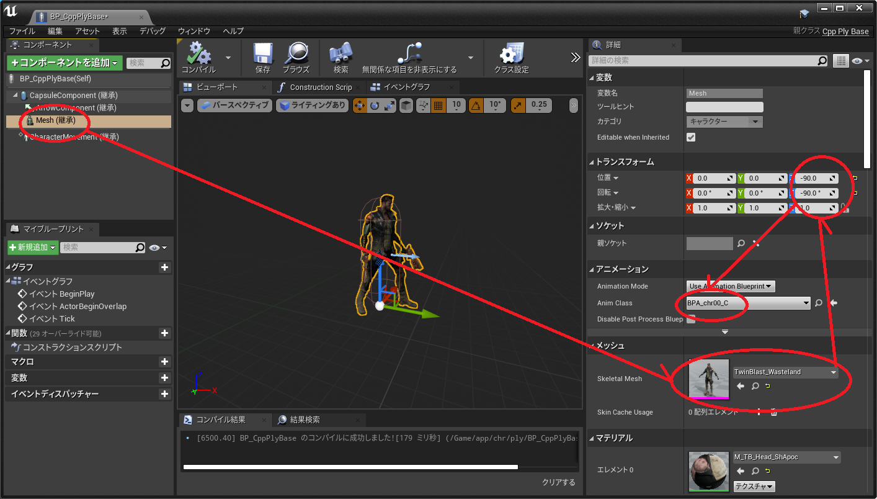877x499 pixels.
Task: Reset Skeletal Mesh to default yellow arrow
Action: (768, 386)
